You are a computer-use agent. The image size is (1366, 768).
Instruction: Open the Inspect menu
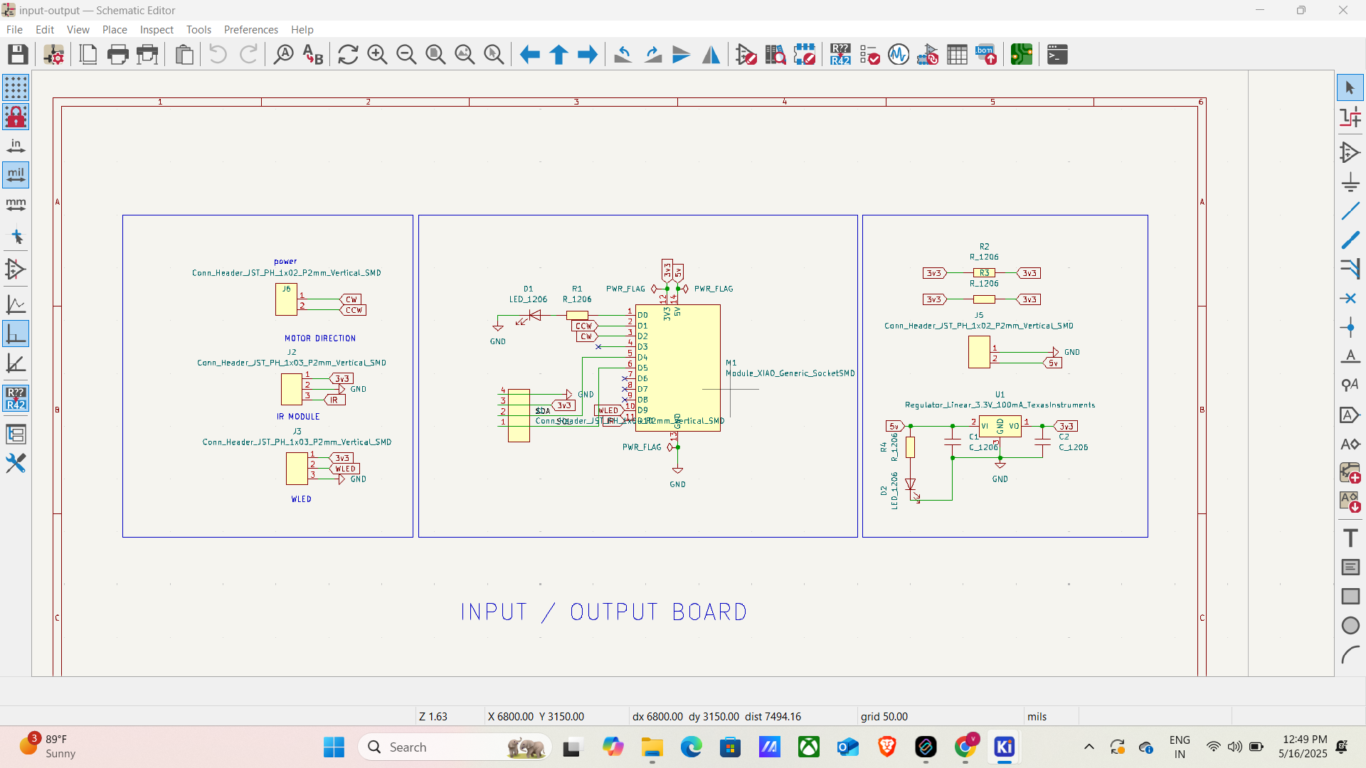click(157, 30)
